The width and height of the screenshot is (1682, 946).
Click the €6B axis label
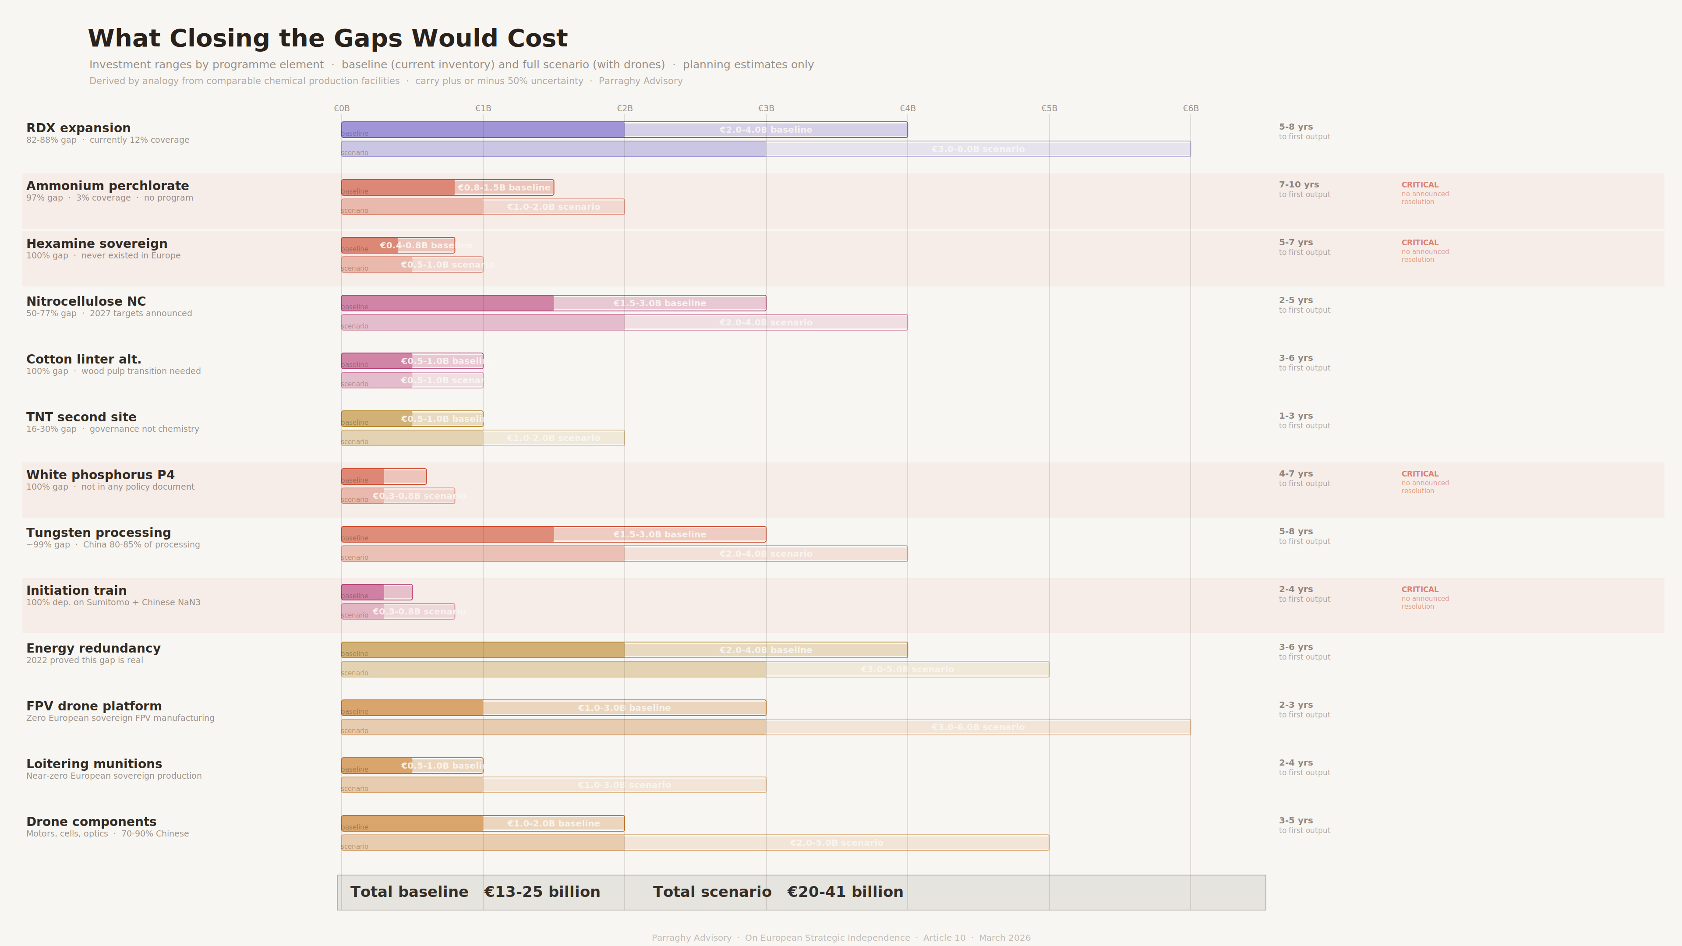click(x=1191, y=108)
